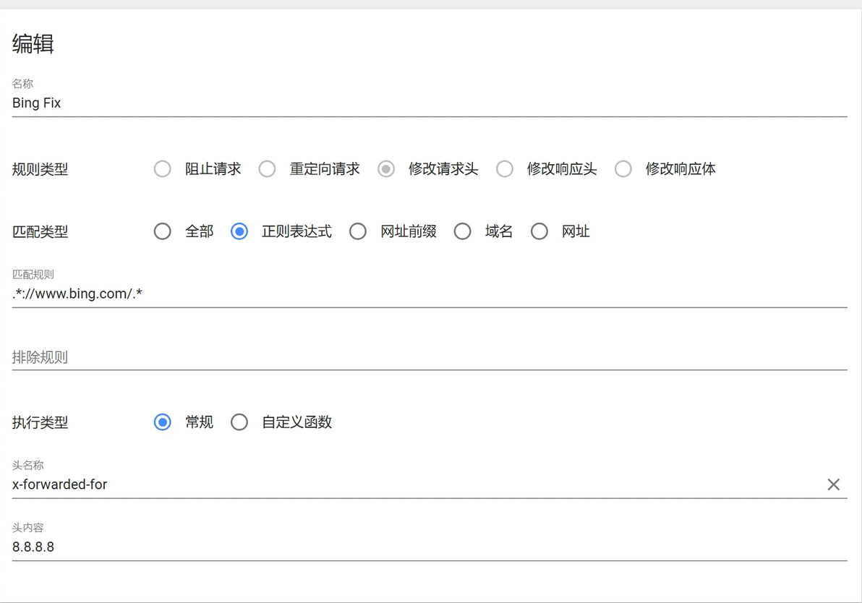Select 修改响应头 radio option
This screenshot has height=603, width=862.
tap(505, 169)
